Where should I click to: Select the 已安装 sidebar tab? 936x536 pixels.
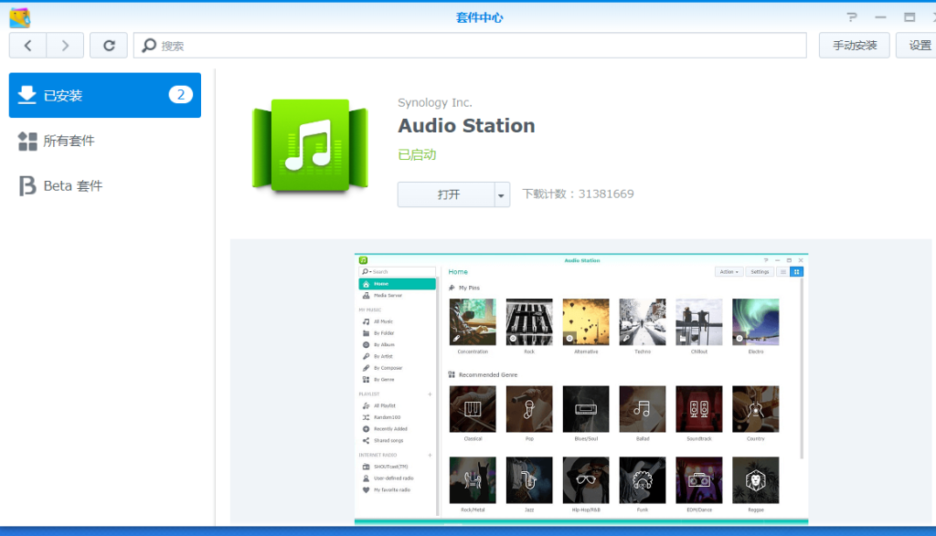click(x=104, y=95)
